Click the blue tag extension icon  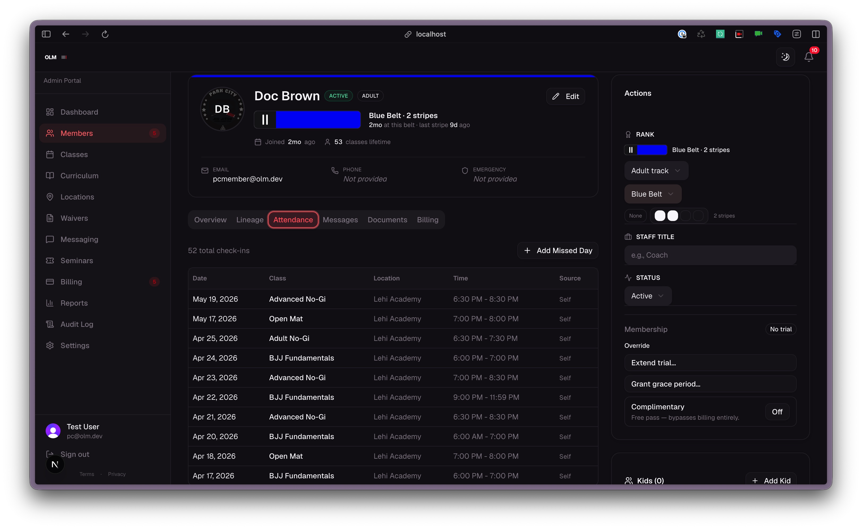[777, 34]
